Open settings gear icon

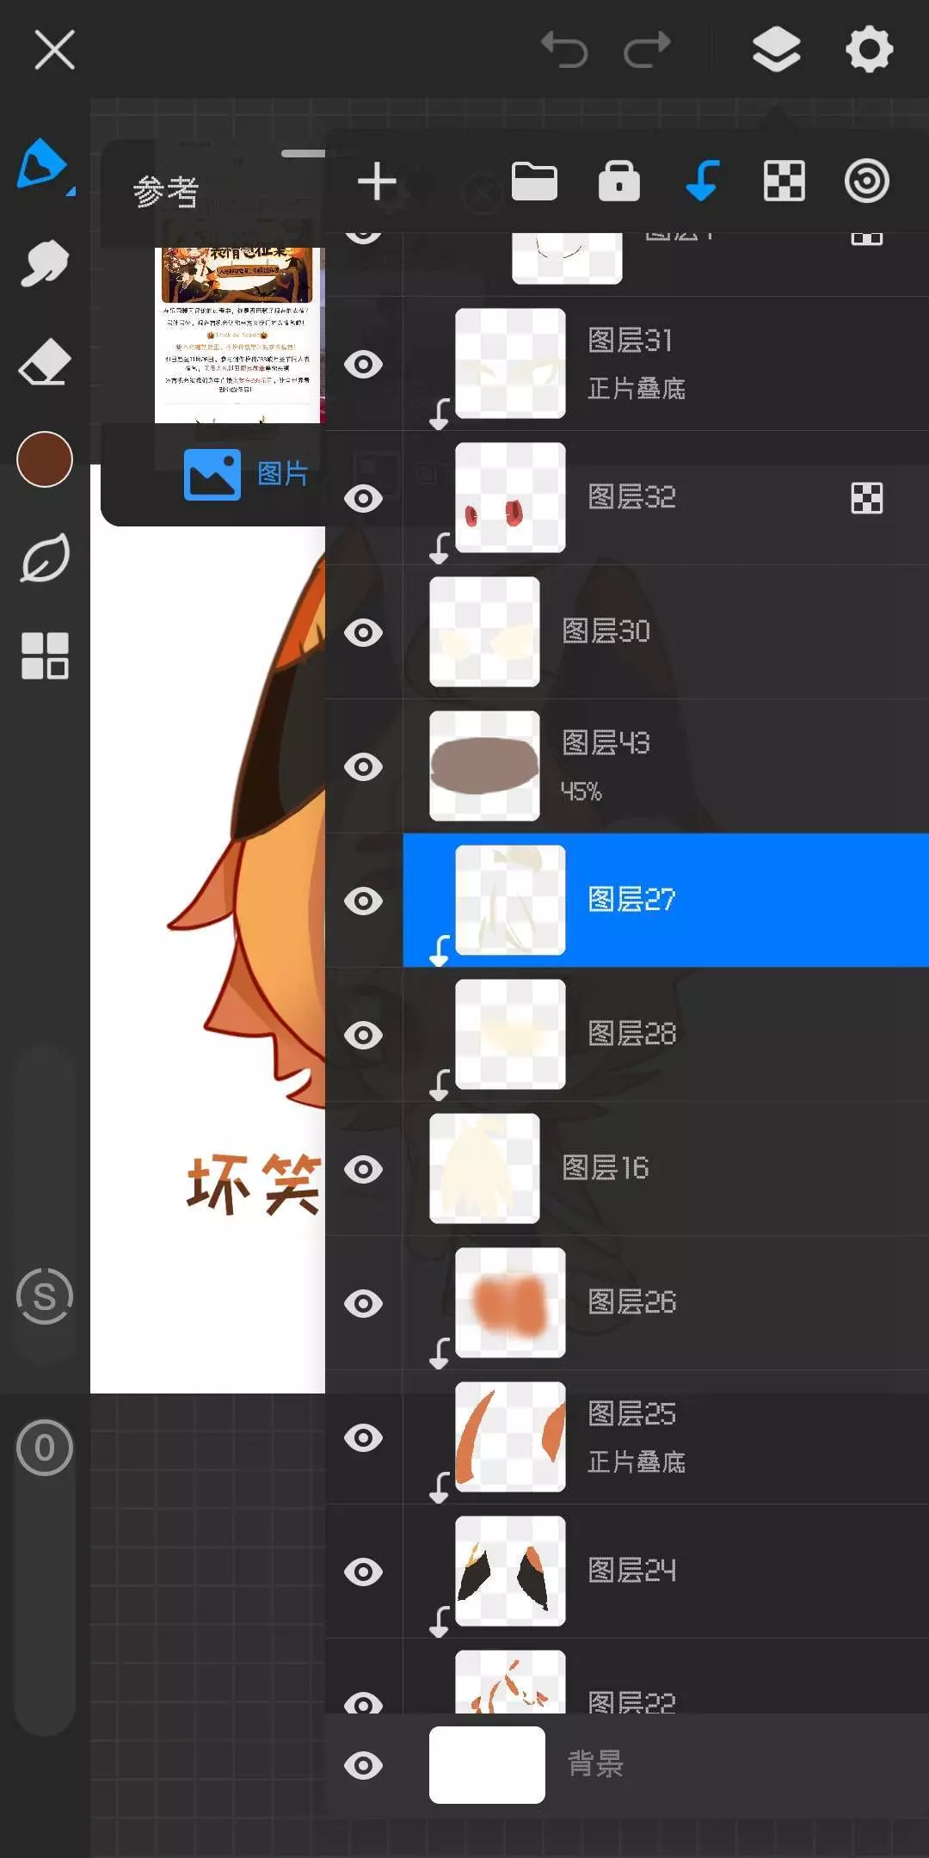(x=869, y=49)
